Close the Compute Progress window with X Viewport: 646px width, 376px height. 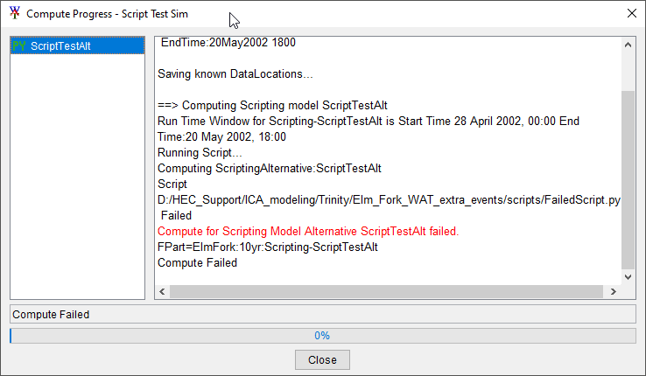click(x=632, y=13)
